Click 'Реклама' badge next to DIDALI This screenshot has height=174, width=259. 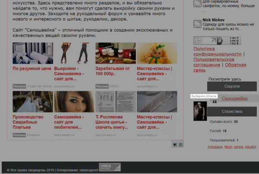(102, 86)
